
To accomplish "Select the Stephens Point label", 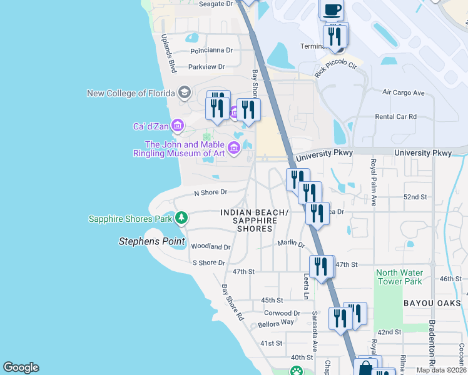I will (152, 241).
